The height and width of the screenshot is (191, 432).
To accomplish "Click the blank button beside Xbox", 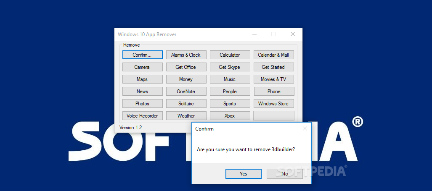I will (x=273, y=116).
